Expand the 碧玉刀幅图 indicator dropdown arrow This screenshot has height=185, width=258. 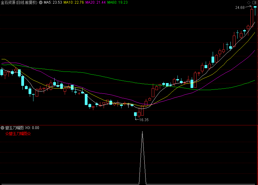(2, 128)
